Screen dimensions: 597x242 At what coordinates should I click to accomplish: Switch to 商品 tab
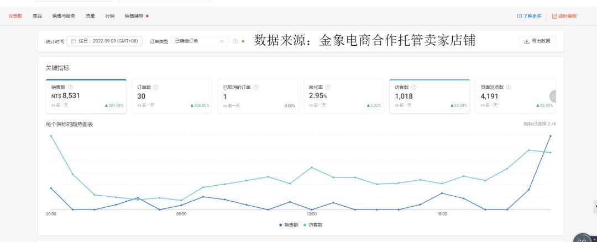(x=38, y=16)
